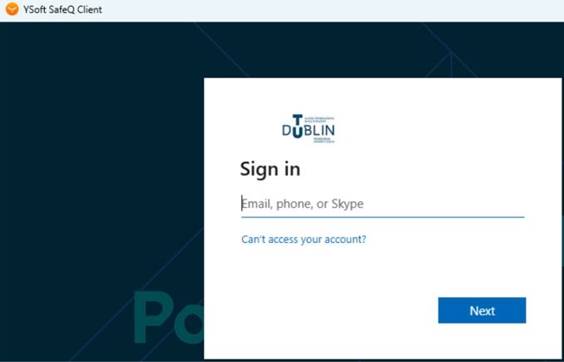The height and width of the screenshot is (362, 564).
Task: Click the blue underline of the email field
Action: click(x=383, y=217)
